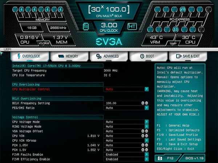Decrease PCH 1.5V with minus button
Viewport: 218px width, 163px height.
click(146, 150)
